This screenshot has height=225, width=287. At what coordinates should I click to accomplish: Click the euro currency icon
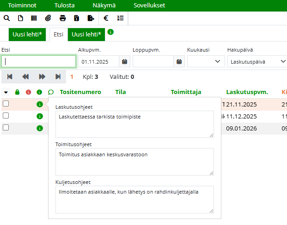click(106, 18)
